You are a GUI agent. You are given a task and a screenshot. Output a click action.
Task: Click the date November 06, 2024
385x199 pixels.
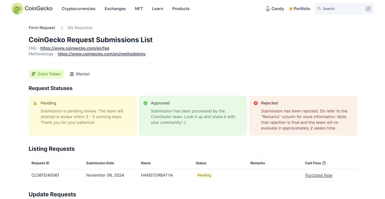(x=105, y=175)
